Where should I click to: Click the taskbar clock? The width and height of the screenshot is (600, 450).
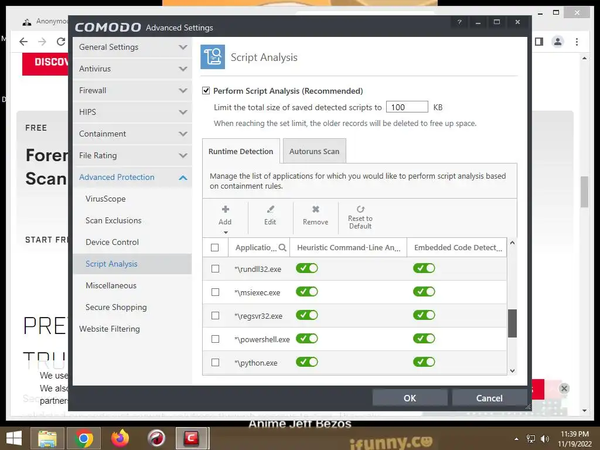574,439
